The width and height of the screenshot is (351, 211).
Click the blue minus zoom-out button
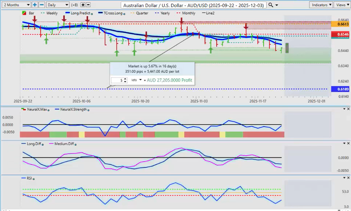click(42, 5)
